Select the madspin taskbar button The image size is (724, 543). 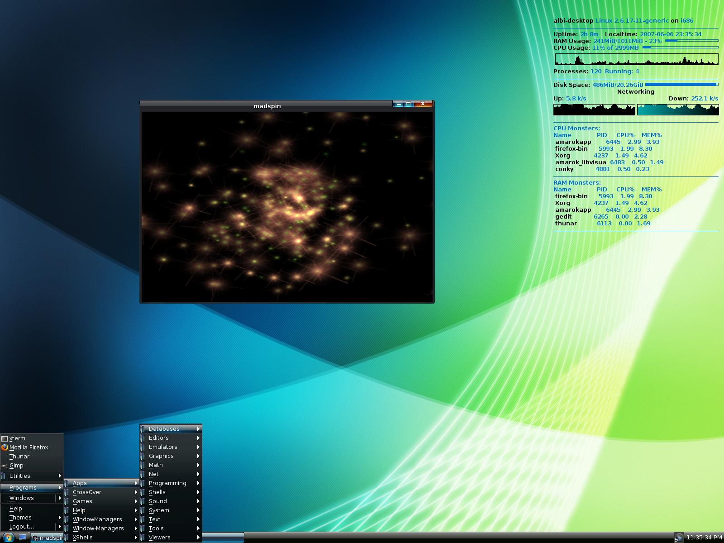click(47, 538)
